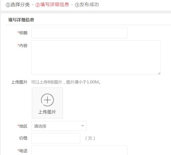Click the 电话 field label

[23, 151]
